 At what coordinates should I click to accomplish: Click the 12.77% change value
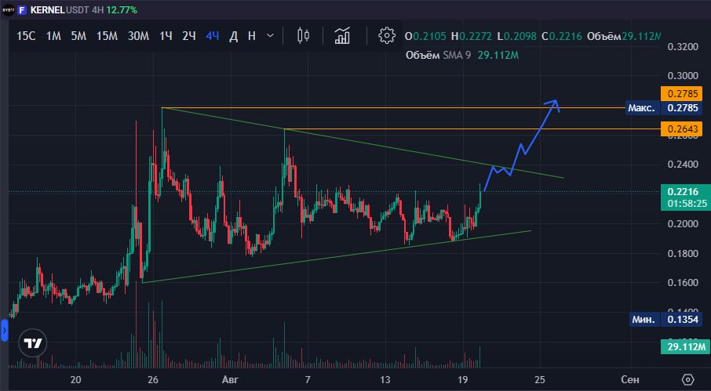click(x=122, y=10)
